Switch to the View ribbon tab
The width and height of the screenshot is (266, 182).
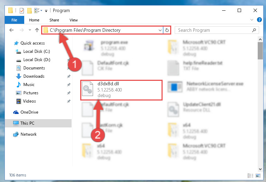74,20
